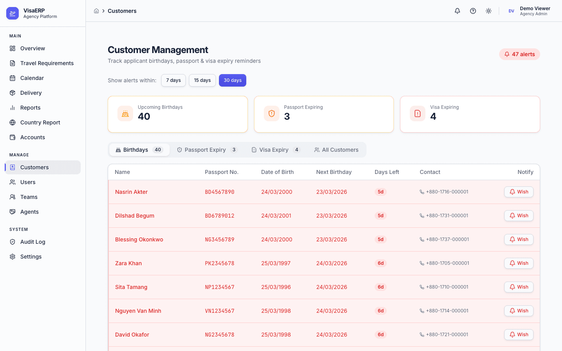
Task: Select the 30 days alert filter
Action: (233, 80)
